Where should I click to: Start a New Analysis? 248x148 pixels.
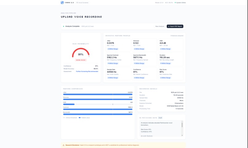pos(160,26)
